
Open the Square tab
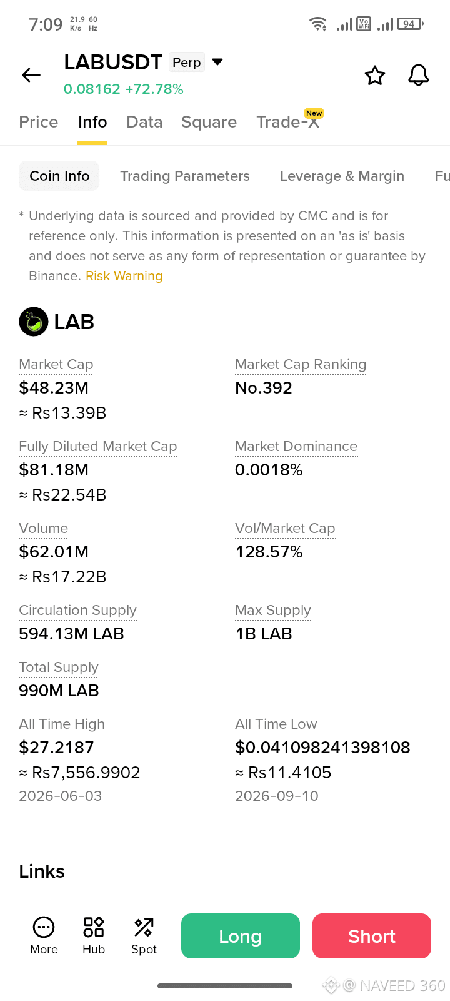[209, 122]
